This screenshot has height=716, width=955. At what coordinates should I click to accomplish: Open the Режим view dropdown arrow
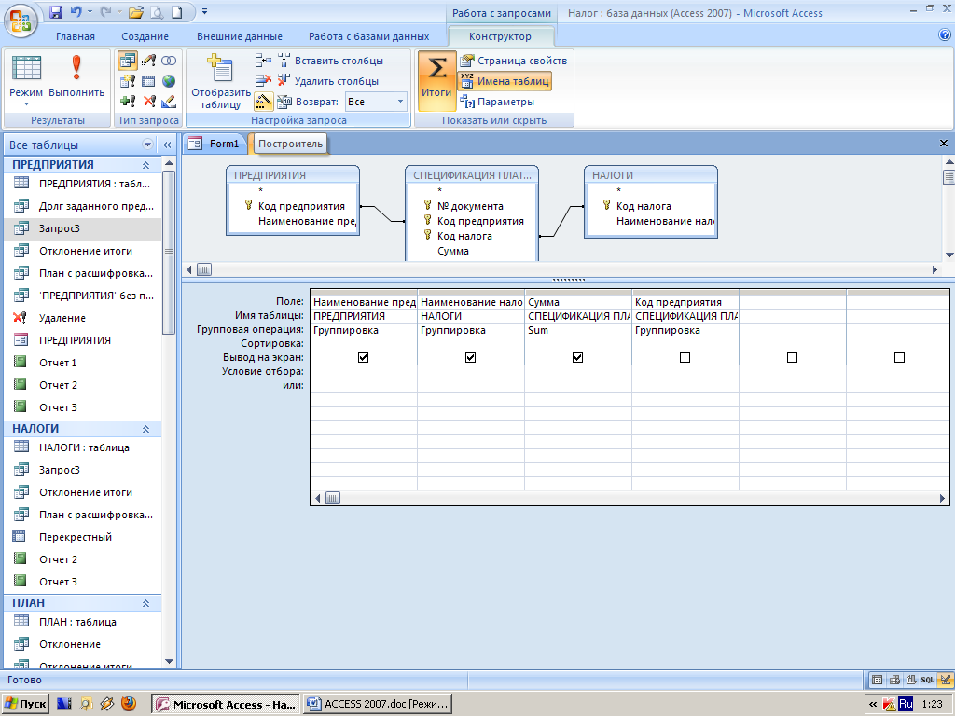[26, 104]
